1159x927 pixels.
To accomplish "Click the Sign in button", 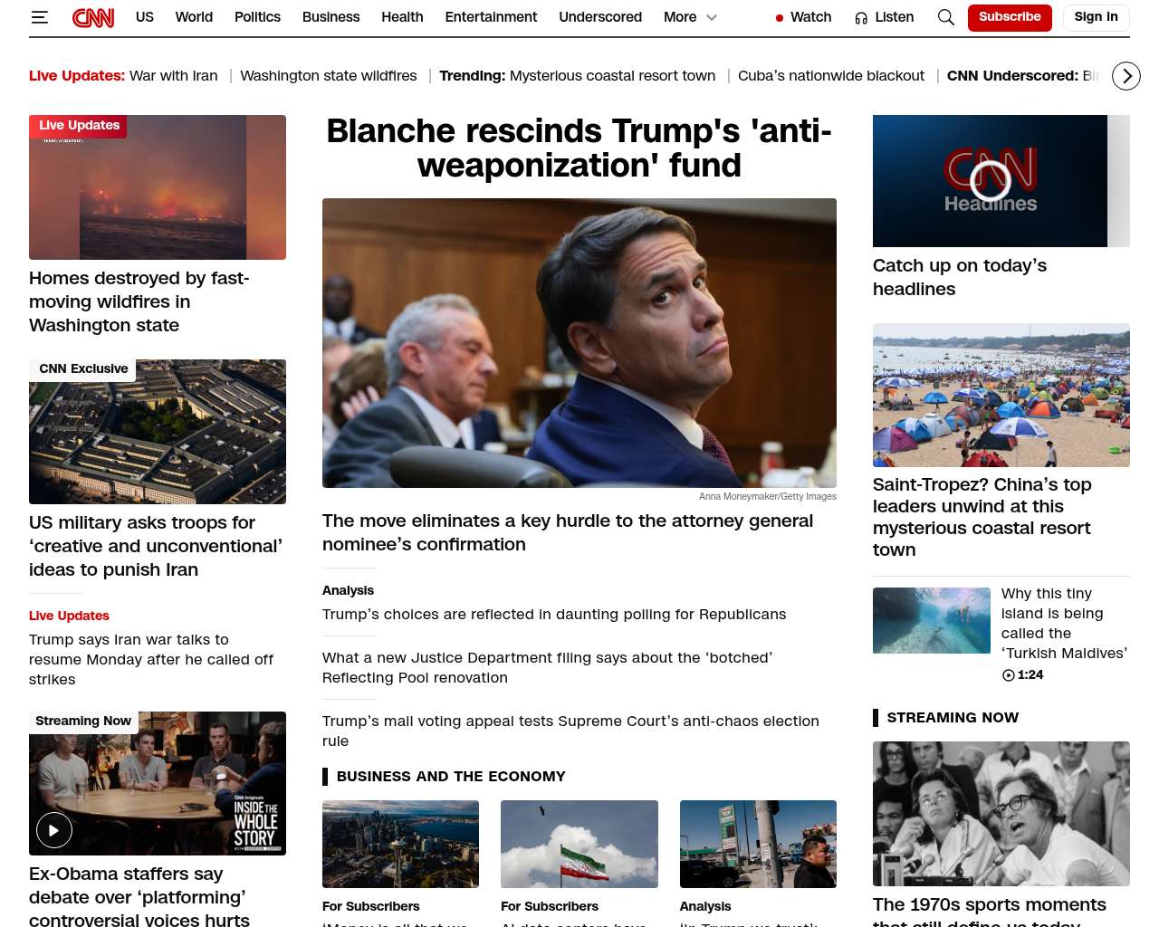I will [1096, 17].
